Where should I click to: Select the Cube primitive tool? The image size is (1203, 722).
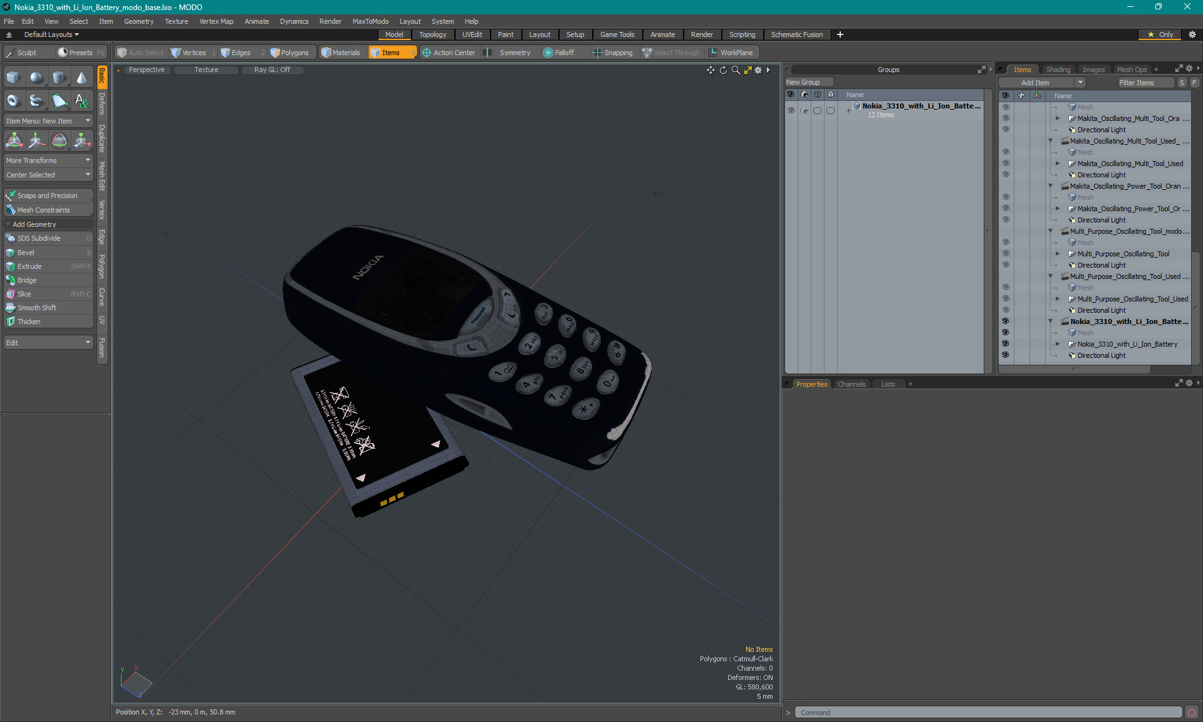point(14,78)
